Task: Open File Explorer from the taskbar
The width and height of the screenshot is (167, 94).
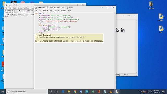Action: click(69, 92)
